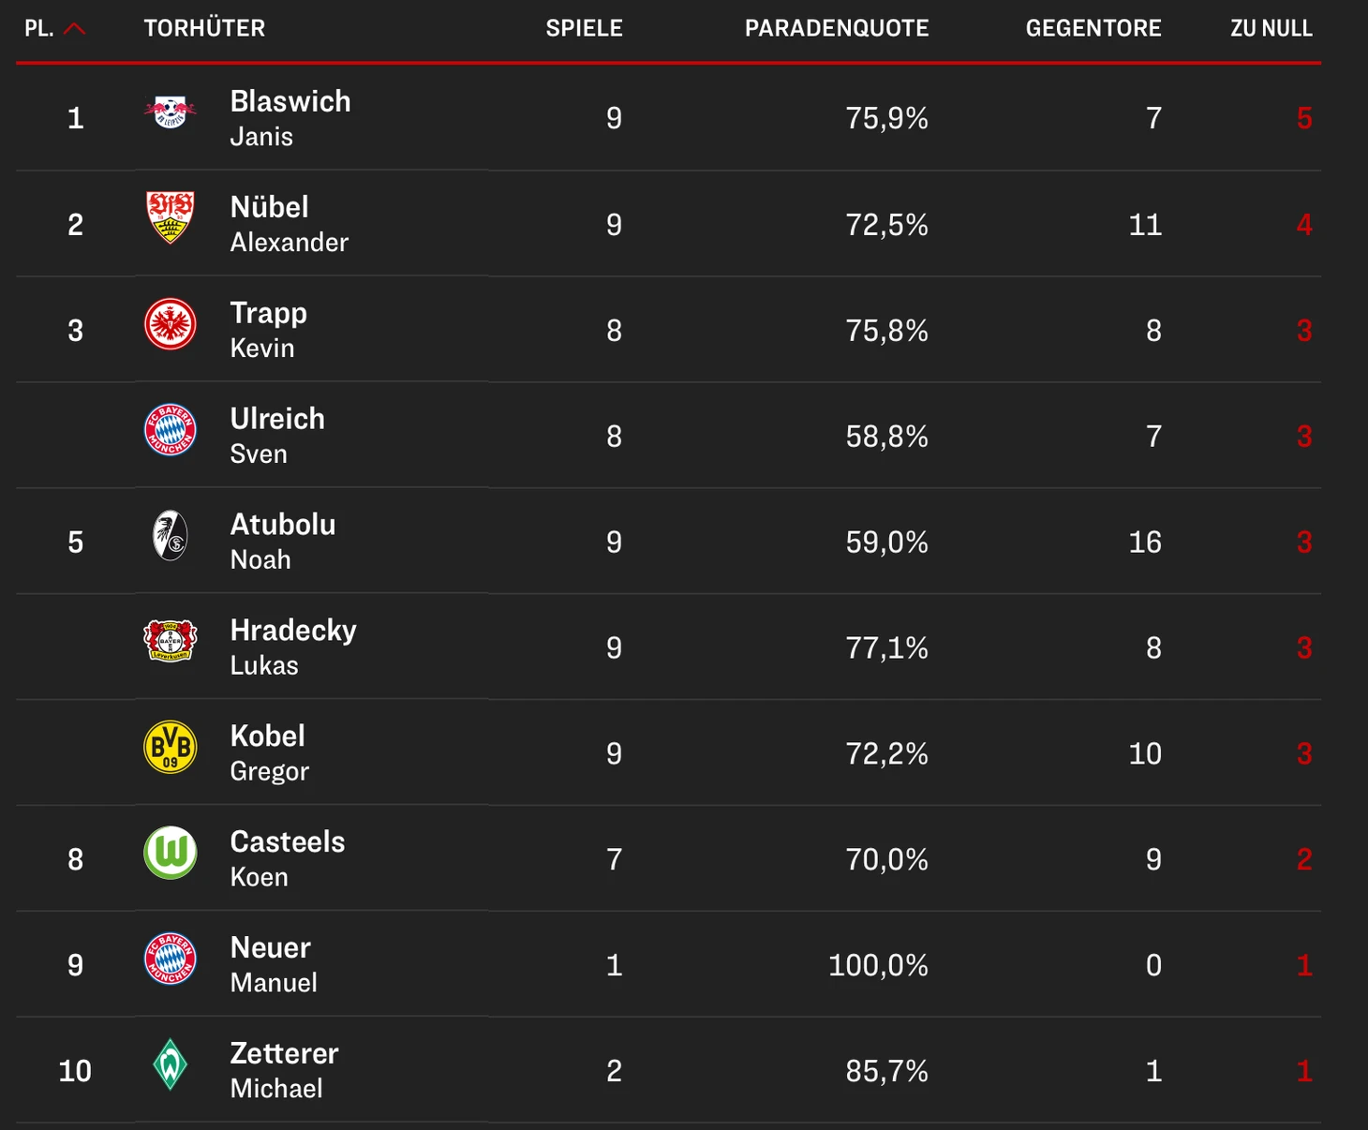Image resolution: width=1368 pixels, height=1130 pixels.
Task: Sort by Zu Null column header
Action: 1271,29
